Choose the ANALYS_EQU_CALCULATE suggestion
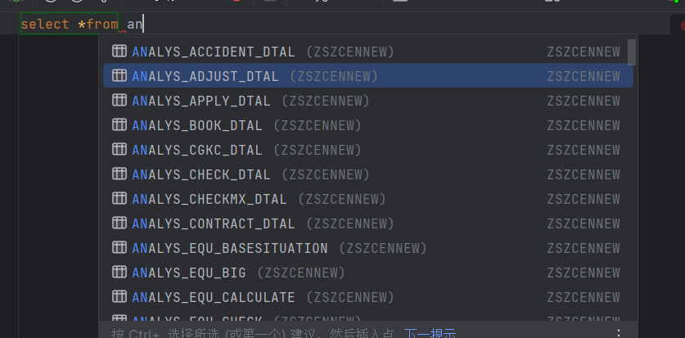 point(367,297)
